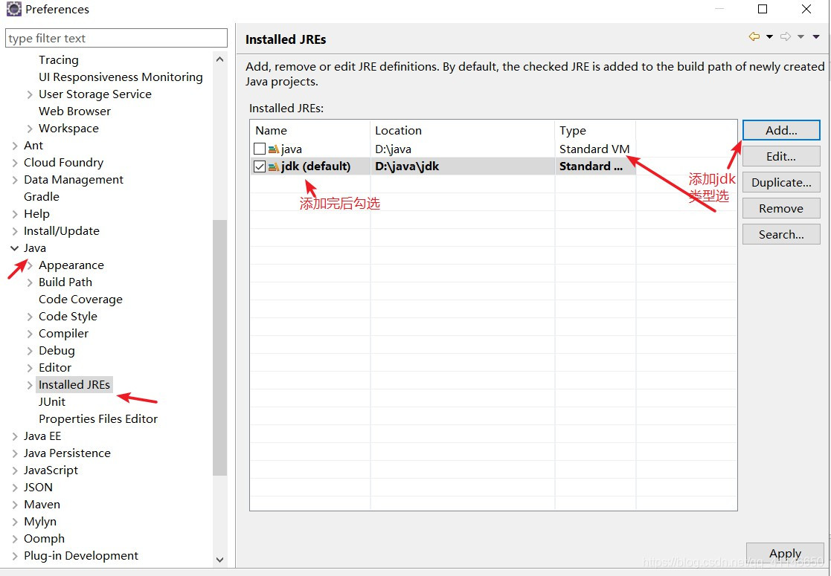Expand the Maven tree node

click(15, 505)
